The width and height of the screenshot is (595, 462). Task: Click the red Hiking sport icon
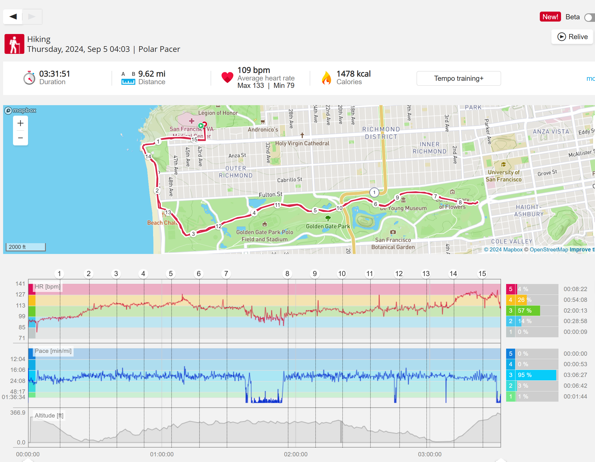(x=14, y=44)
